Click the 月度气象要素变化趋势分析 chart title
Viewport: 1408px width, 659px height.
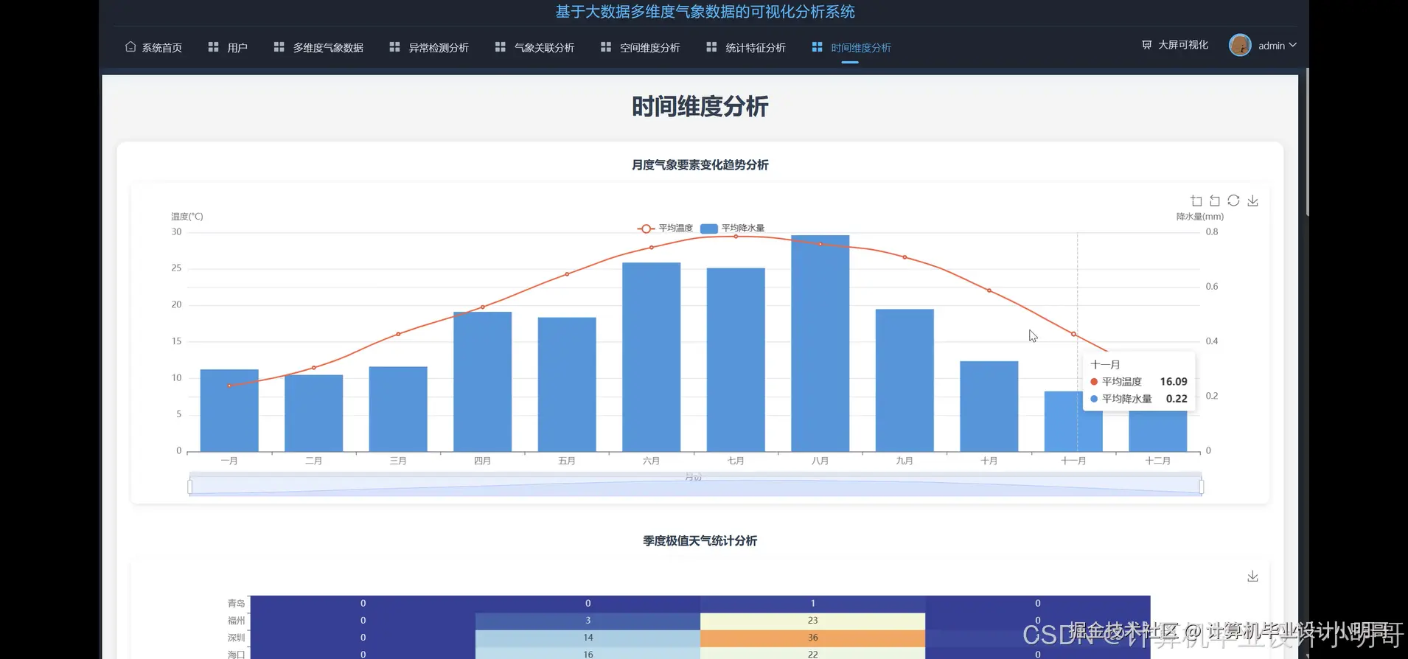(x=700, y=165)
